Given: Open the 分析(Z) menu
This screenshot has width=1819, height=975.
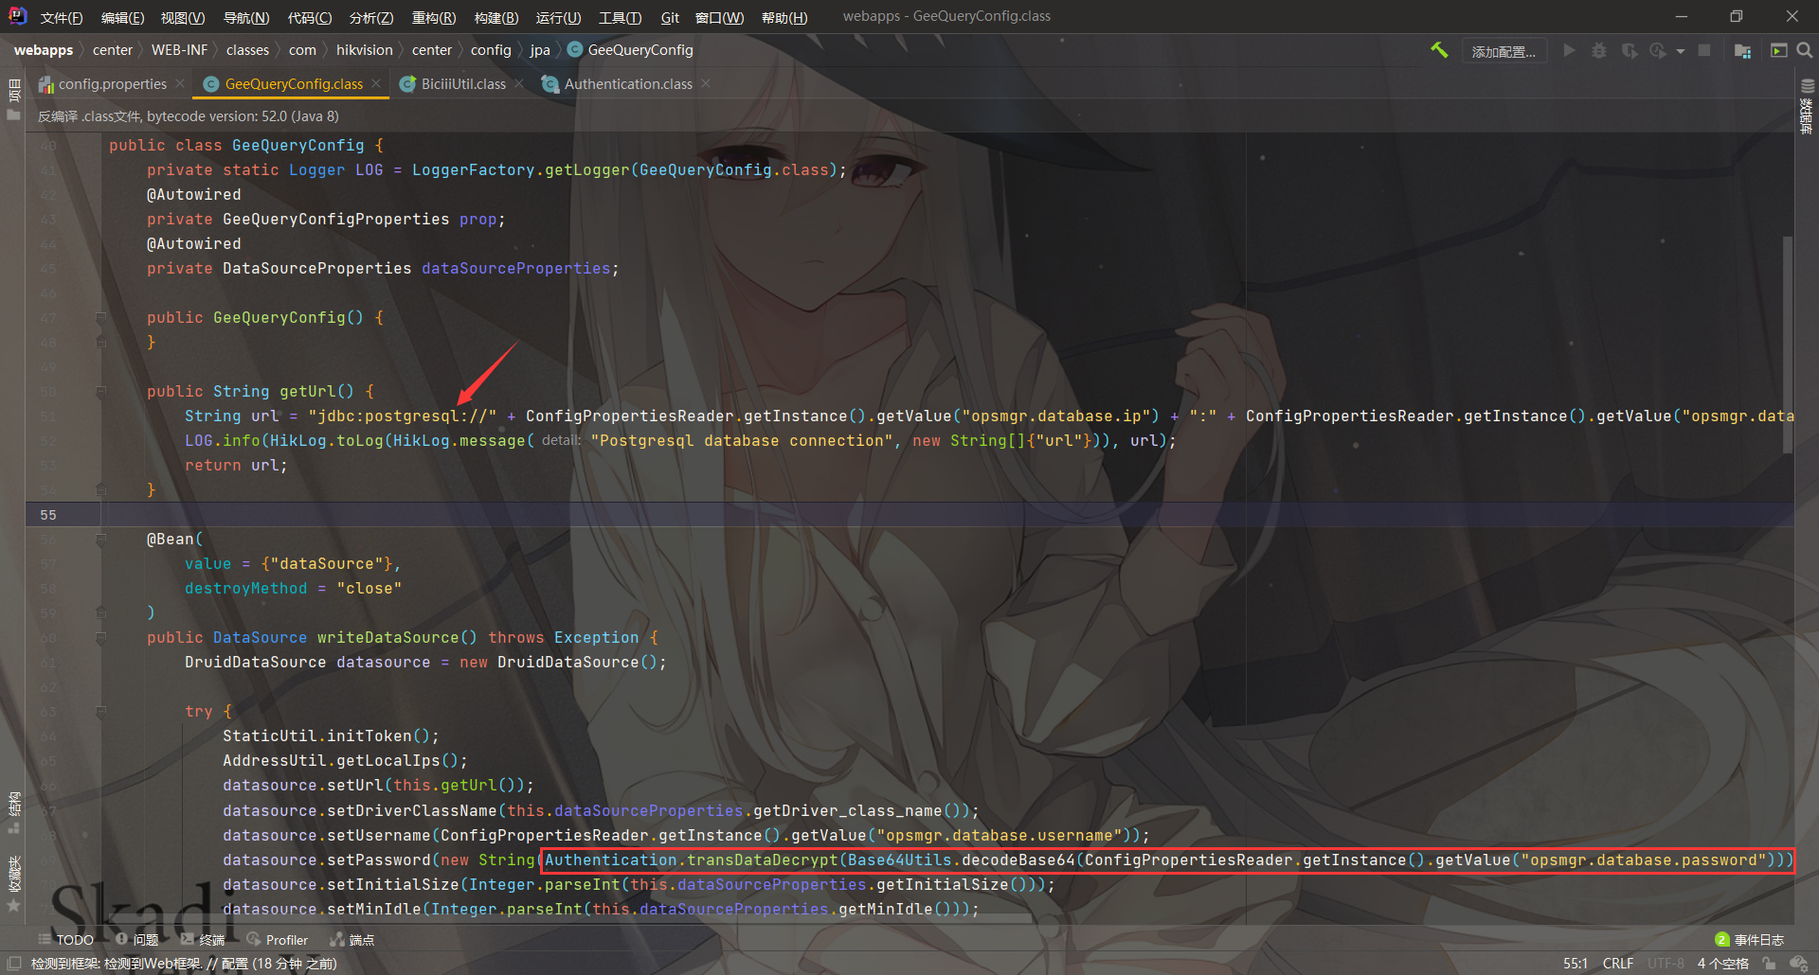Looking at the screenshot, I should click(371, 17).
